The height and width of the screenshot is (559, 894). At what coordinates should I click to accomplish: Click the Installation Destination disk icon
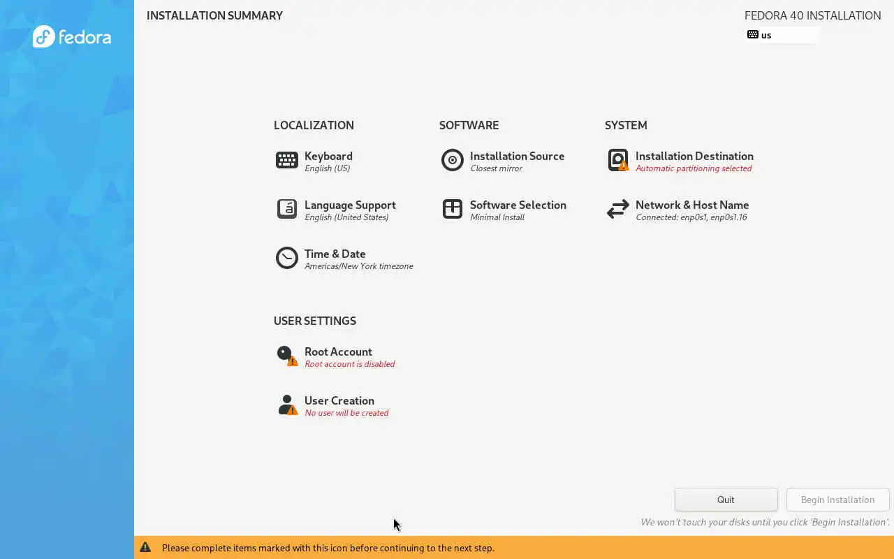[618, 160]
